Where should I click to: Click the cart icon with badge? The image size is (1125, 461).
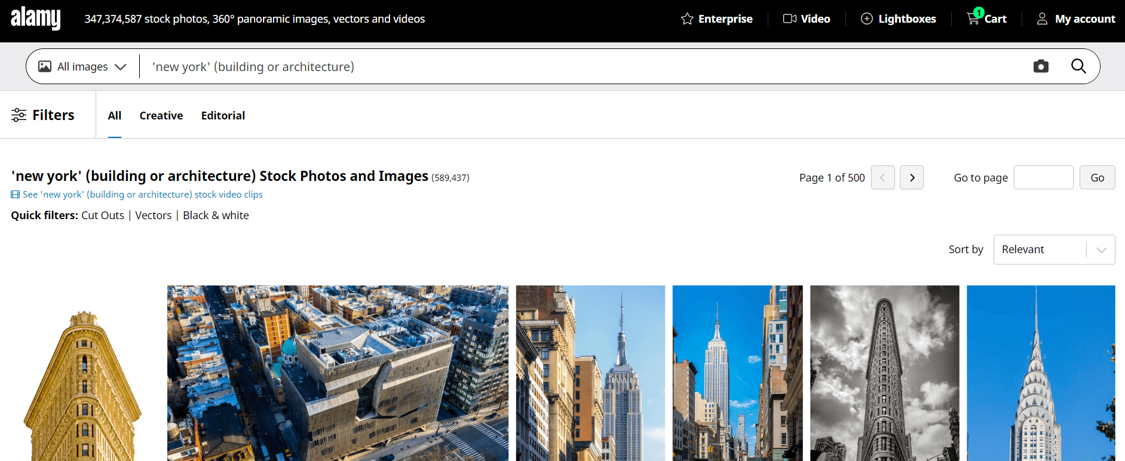[x=974, y=16]
